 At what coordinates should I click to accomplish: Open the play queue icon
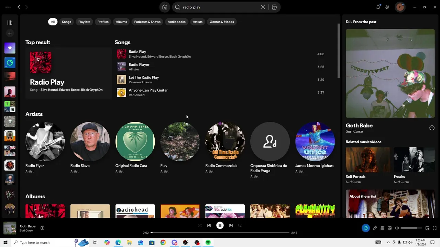[x=382, y=228]
